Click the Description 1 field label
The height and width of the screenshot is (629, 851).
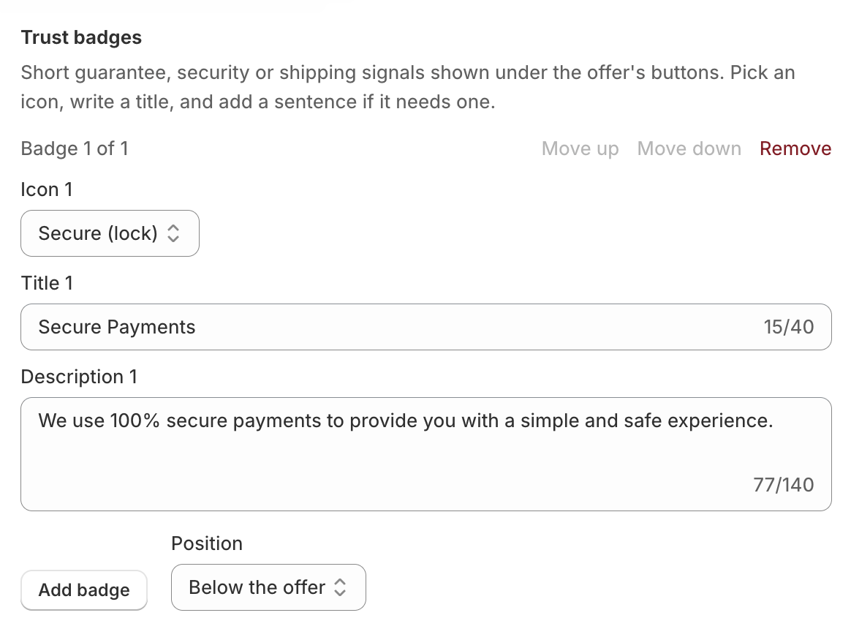tap(79, 377)
